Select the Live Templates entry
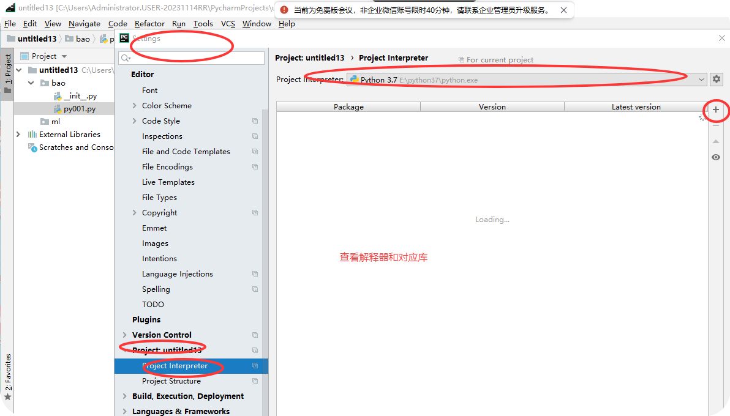730x416 pixels. point(168,182)
